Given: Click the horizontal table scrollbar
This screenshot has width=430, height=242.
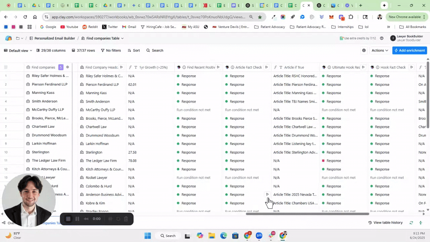Looking at the screenshot, I should pos(307,214).
